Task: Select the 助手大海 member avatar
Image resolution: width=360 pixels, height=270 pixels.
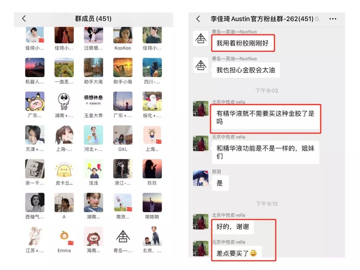Action: tap(93, 67)
